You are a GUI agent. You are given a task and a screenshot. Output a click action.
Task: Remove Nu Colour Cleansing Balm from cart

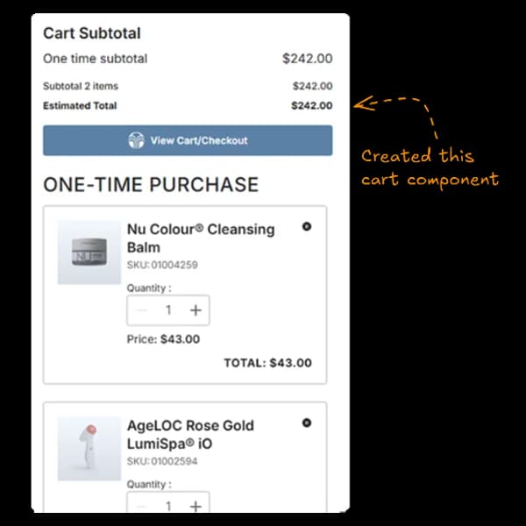tap(306, 226)
